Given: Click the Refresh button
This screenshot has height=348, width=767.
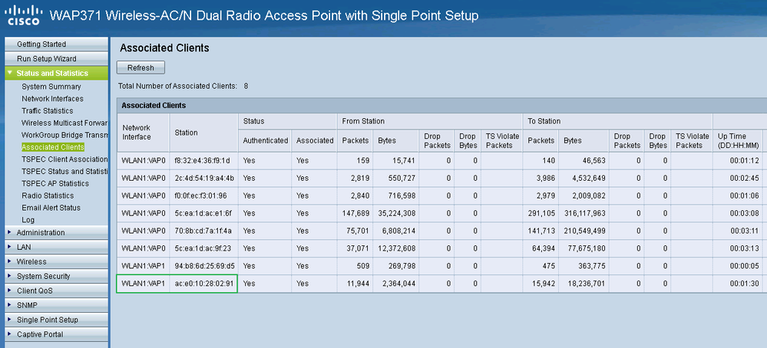Looking at the screenshot, I should [x=141, y=68].
